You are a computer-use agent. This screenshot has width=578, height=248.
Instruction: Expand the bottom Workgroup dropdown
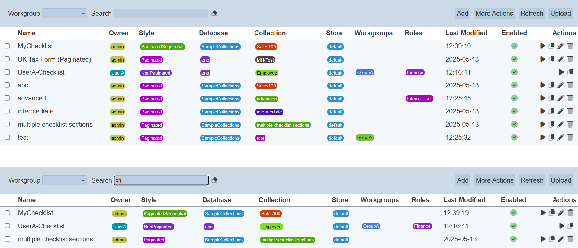tap(65, 180)
